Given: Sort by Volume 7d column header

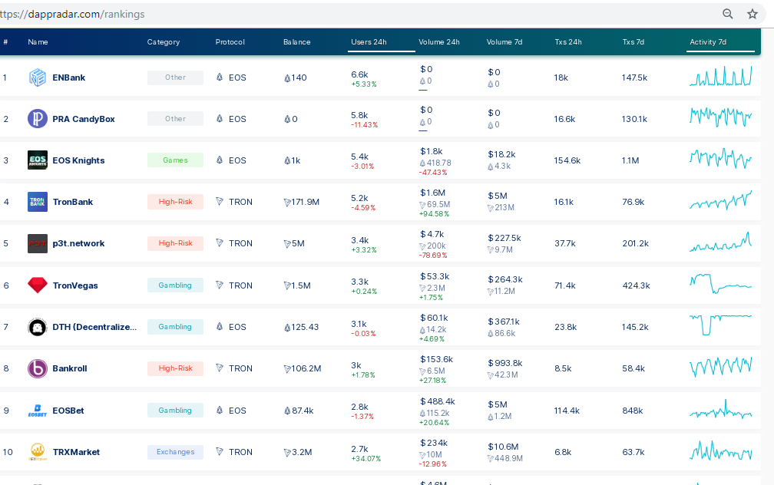Looking at the screenshot, I should (504, 42).
